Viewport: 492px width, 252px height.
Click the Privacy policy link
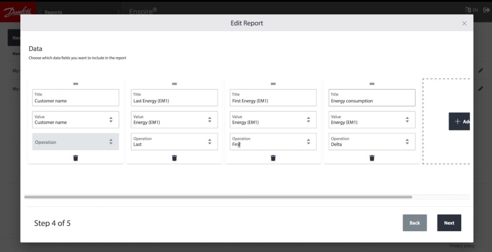point(462,246)
